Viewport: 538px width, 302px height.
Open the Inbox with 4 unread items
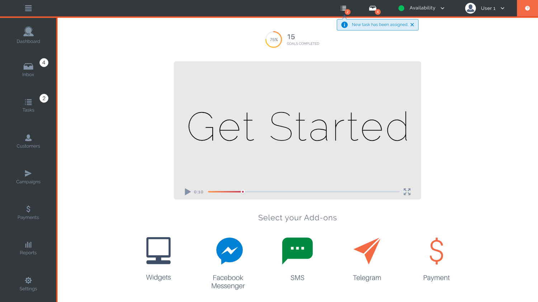pyautogui.click(x=28, y=68)
